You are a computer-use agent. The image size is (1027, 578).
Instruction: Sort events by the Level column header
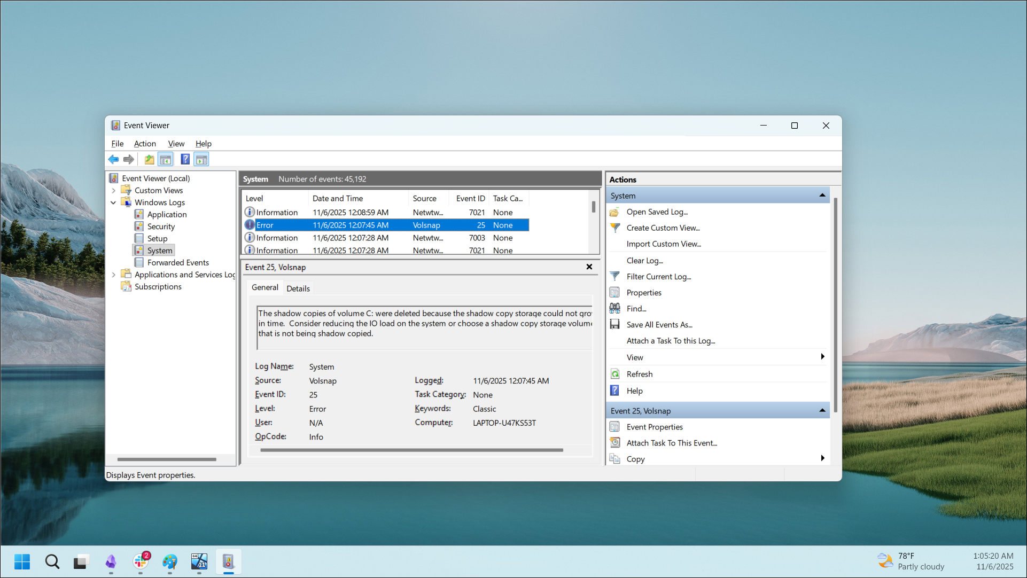pos(275,199)
